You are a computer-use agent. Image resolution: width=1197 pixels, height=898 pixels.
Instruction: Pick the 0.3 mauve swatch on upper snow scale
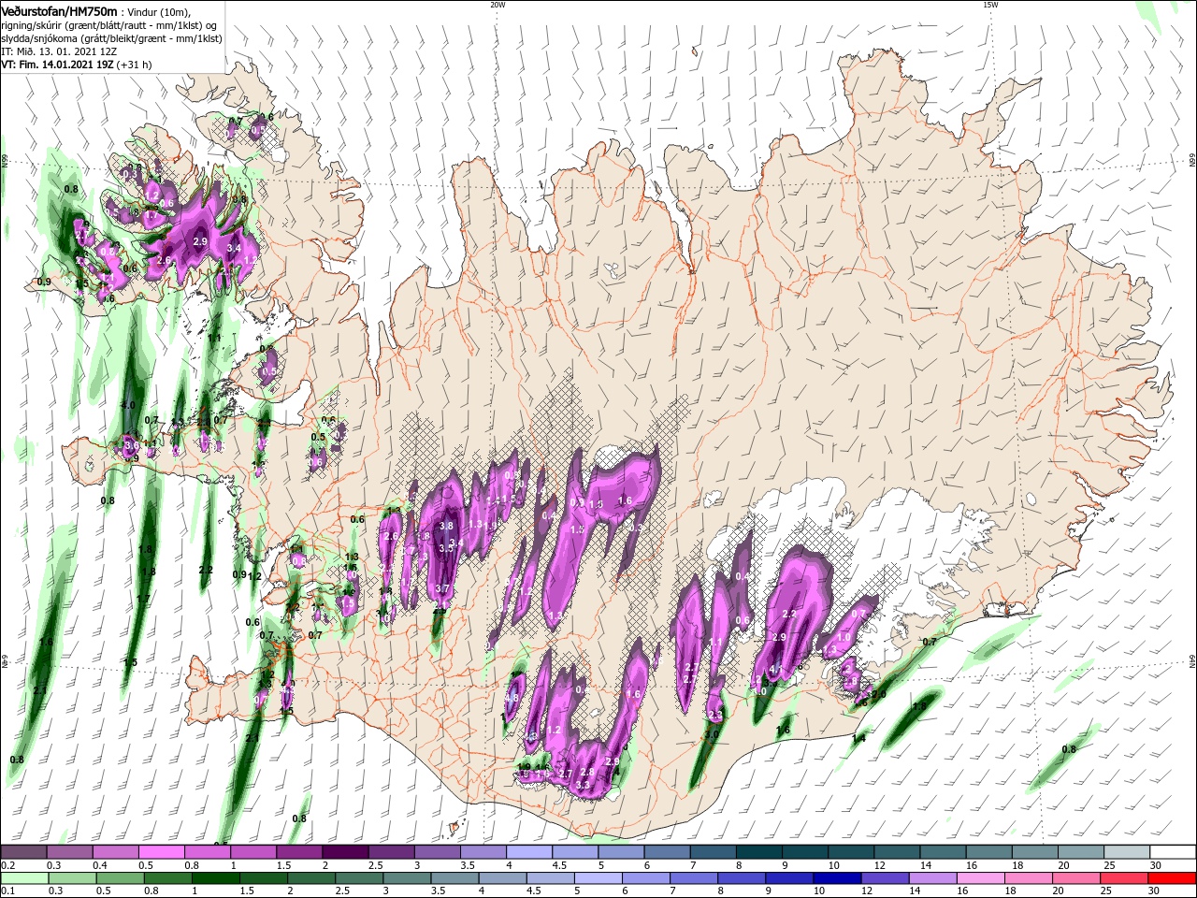pyautogui.click(x=69, y=852)
